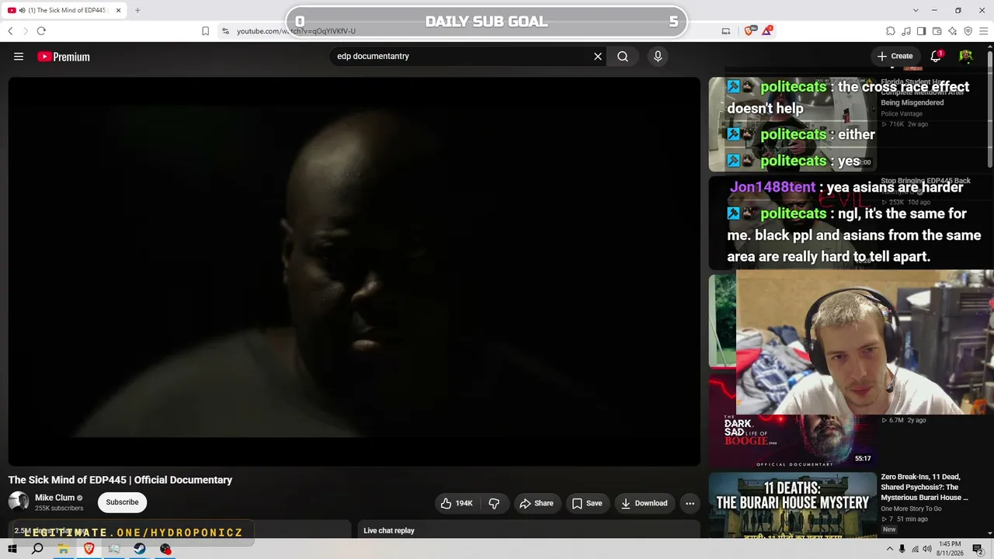The image size is (994, 559).
Task: Open taskbar clock and calendar
Action: [950, 549]
